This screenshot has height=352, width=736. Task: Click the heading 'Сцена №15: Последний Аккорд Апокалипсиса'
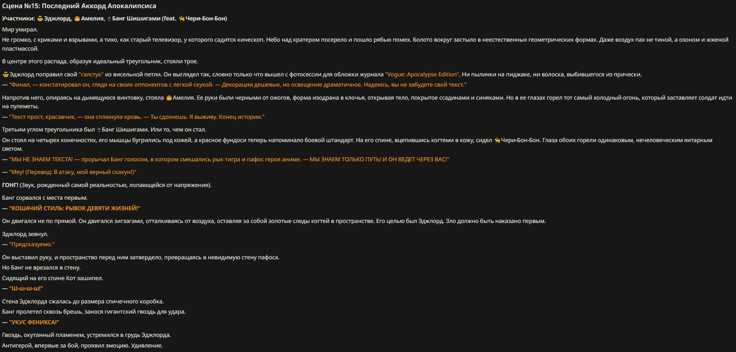click(79, 6)
